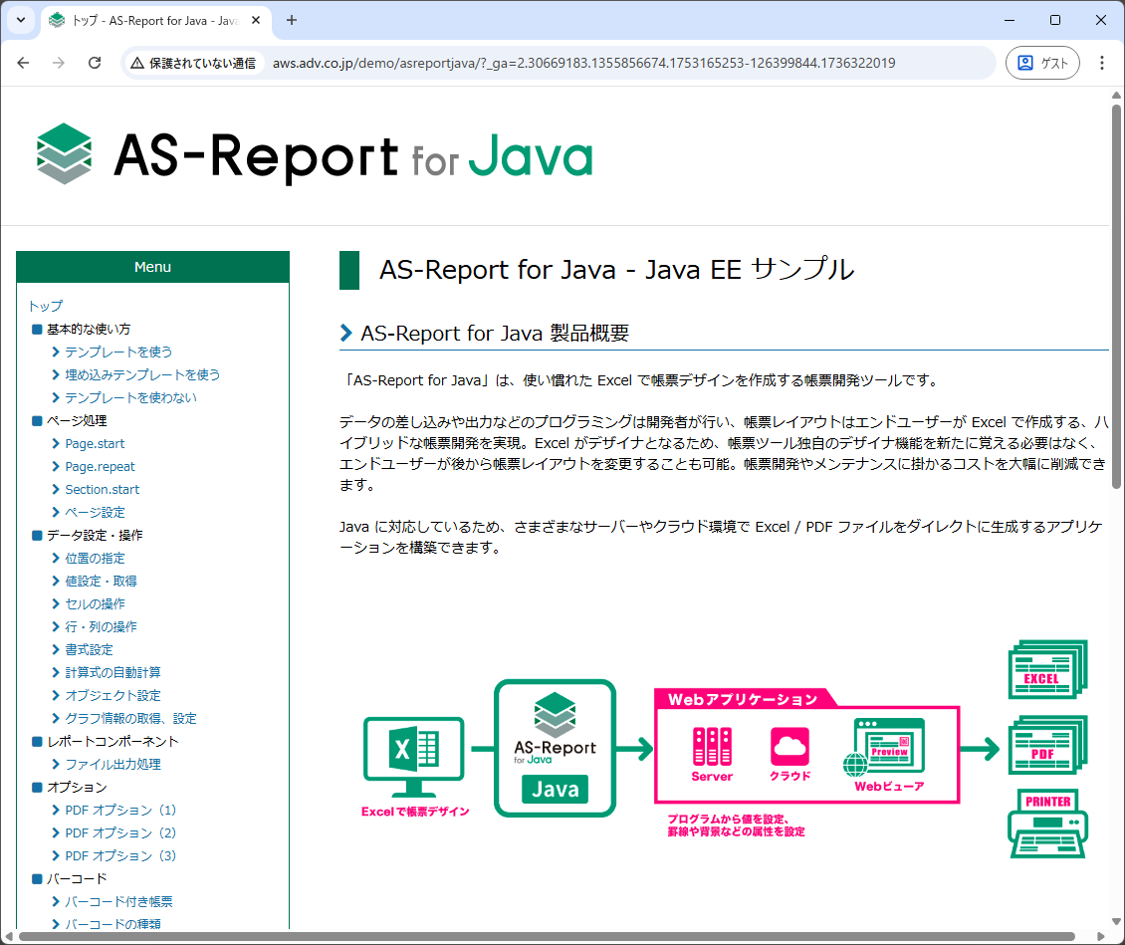This screenshot has height=945, width=1125.
Task: Click the horizontal scrollbar right arrow
Action: click(1100, 936)
